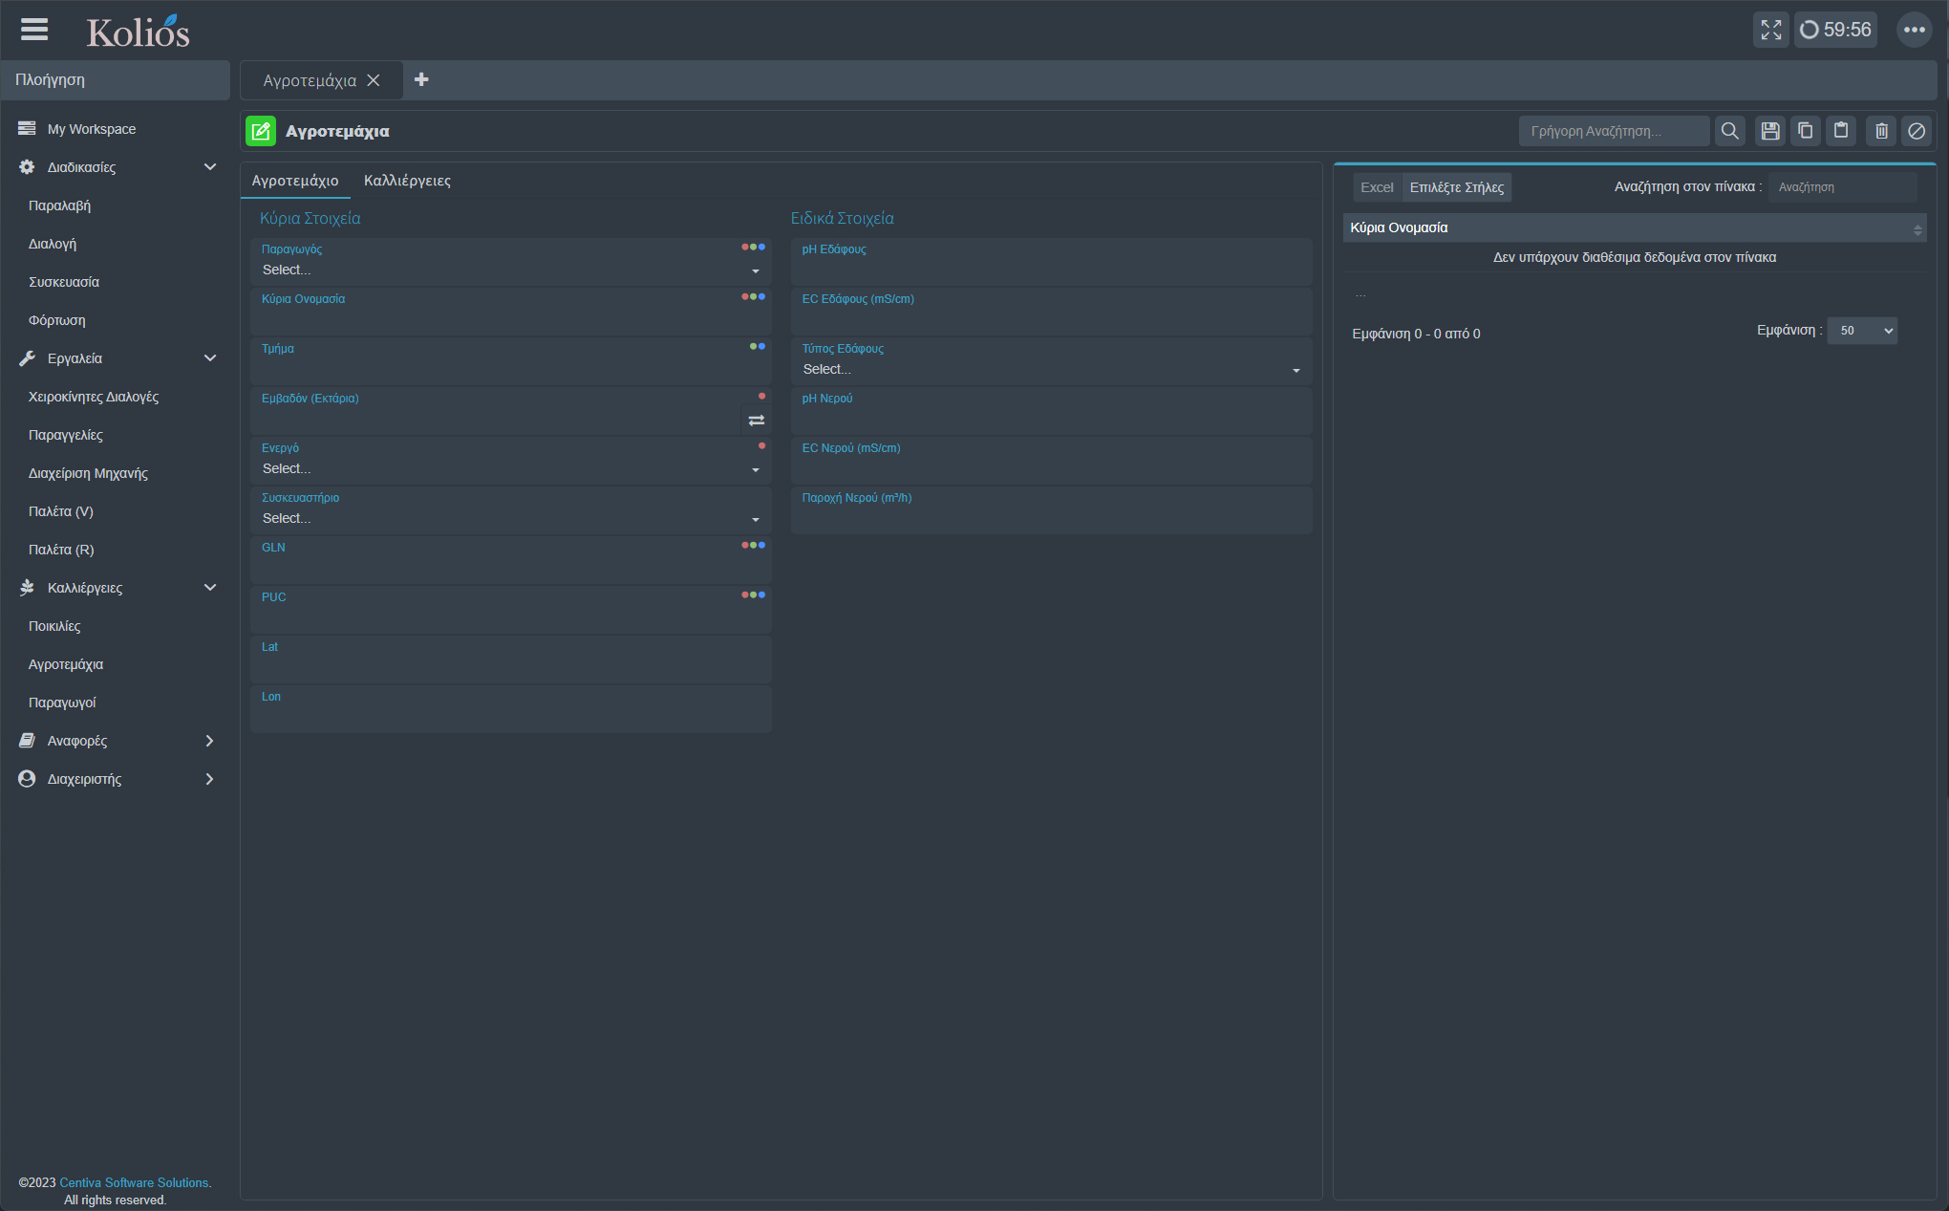Open Παραγγελίες in the sidebar

66,435
